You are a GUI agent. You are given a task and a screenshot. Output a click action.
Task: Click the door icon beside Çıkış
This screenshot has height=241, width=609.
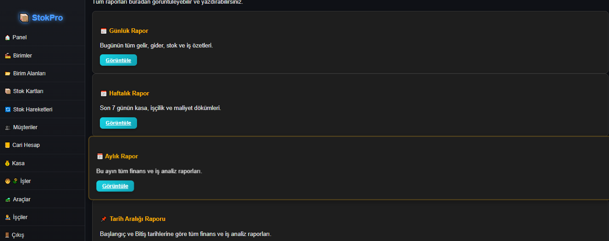click(x=7, y=235)
